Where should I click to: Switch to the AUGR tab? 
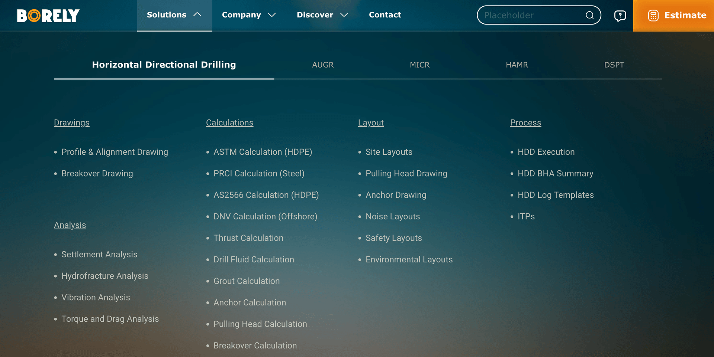point(323,65)
